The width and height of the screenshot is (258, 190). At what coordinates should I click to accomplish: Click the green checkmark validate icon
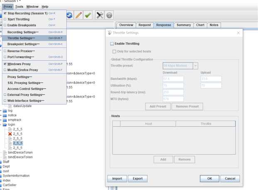(88, 15)
